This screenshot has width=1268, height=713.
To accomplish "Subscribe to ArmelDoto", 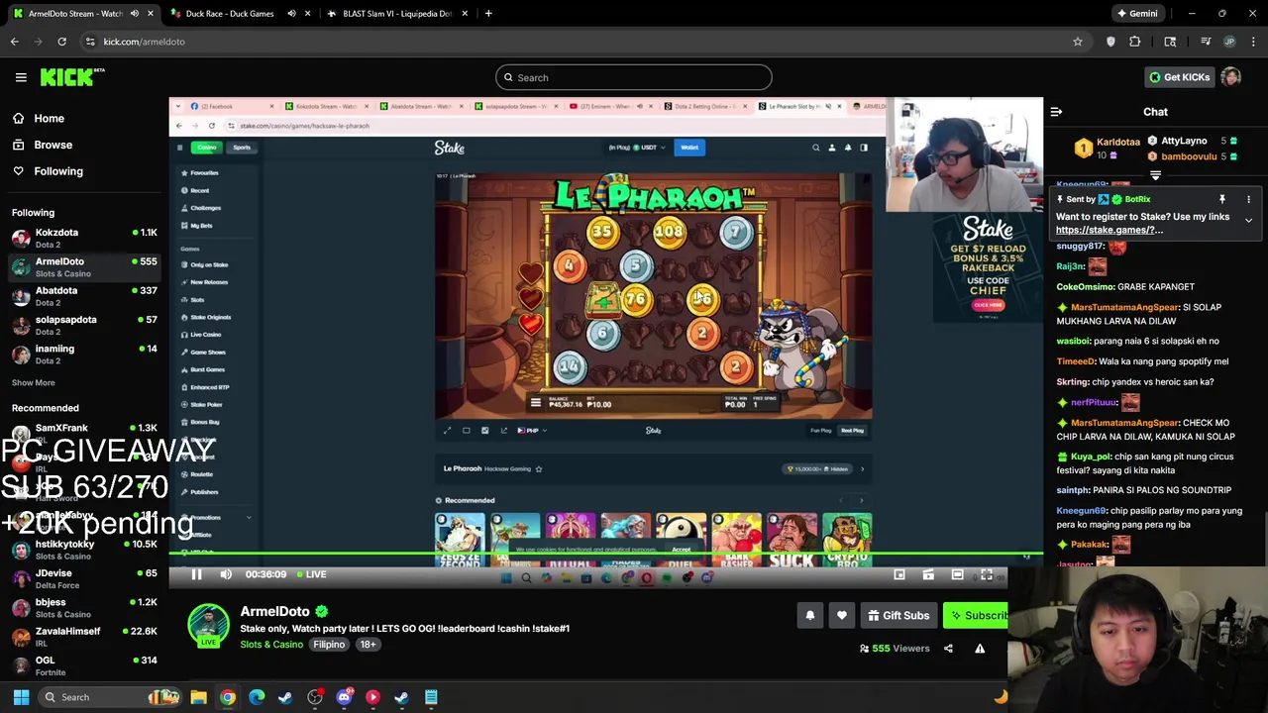I will pyautogui.click(x=977, y=616).
